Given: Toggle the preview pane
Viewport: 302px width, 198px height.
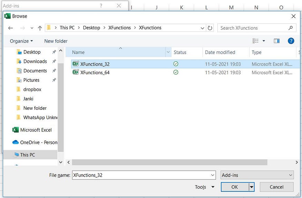Looking at the screenshot, I should 276,41.
